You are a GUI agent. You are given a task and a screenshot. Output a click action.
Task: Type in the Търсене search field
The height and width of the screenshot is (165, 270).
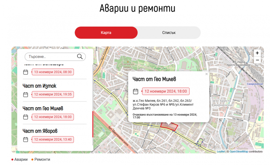click(x=51, y=57)
